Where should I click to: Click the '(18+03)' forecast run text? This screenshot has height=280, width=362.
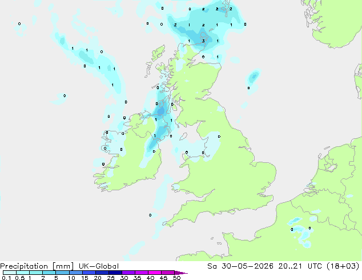click(x=343, y=266)
